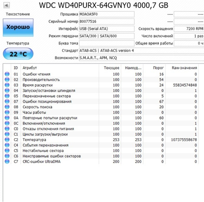Click the Текущее column header
Image resolution: width=204 pixels, height=202 pixels.
[x=110, y=68]
